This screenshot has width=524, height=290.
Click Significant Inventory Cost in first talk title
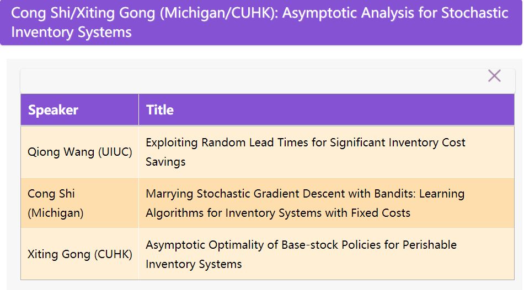[397, 143]
